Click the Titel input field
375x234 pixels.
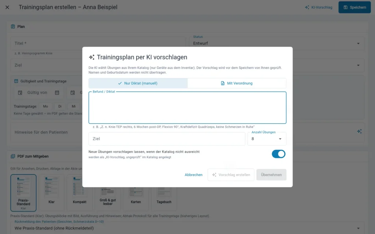(98, 44)
